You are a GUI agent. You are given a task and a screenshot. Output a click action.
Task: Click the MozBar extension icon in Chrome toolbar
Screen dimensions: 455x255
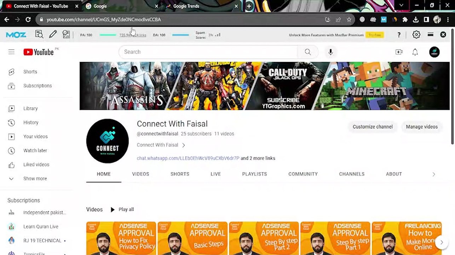[384, 19]
